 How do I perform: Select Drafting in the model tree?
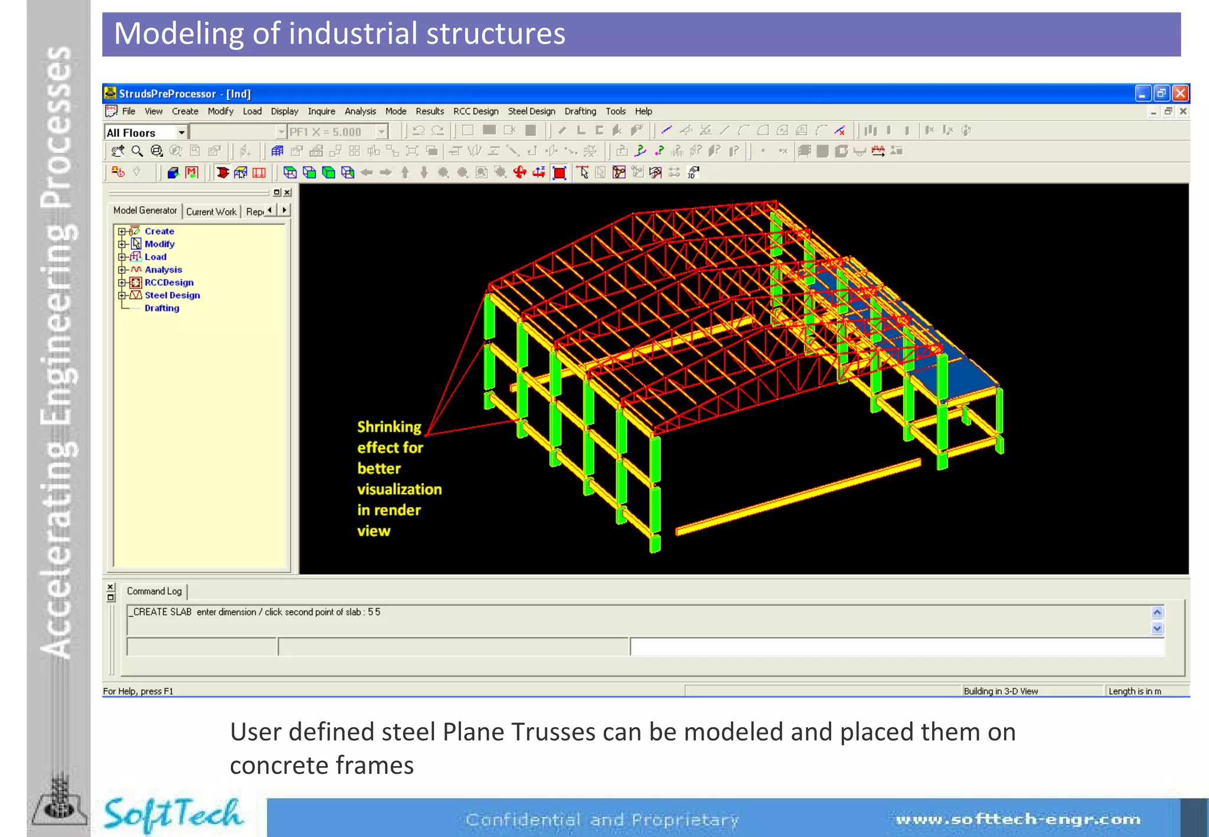click(x=162, y=308)
